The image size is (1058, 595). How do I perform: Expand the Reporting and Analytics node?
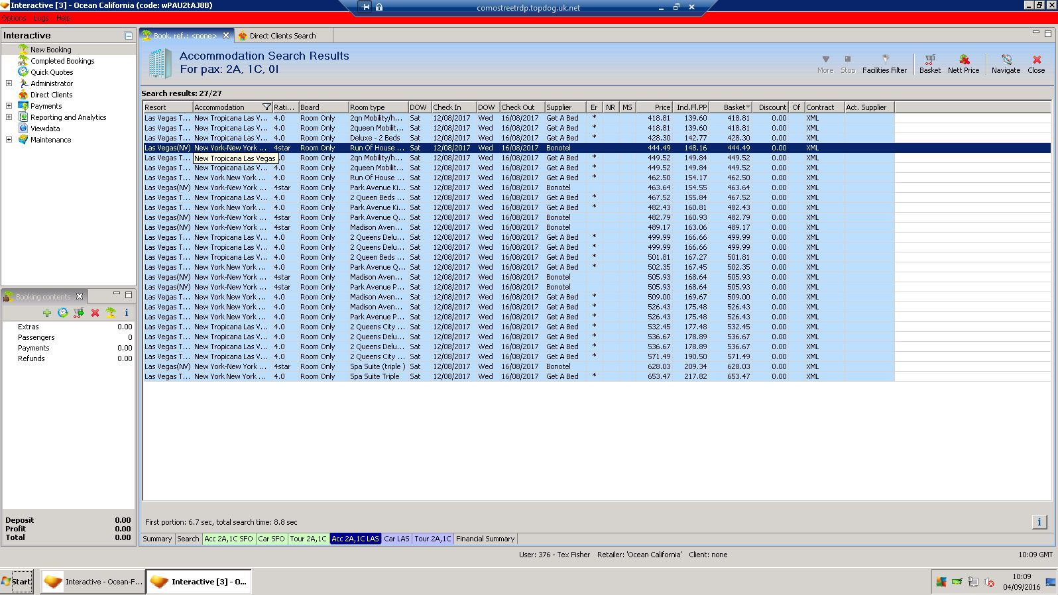tap(9, 117)
